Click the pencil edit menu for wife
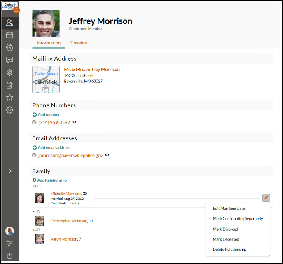 tap(266, 198)
